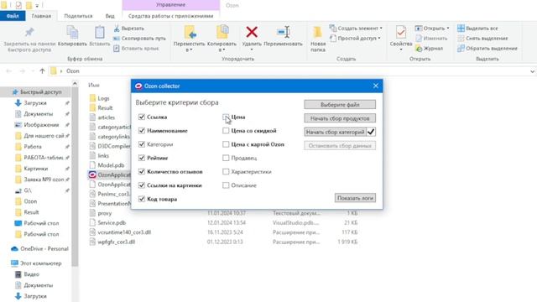Click Снять выделение in the ribbon

(483, 39)
